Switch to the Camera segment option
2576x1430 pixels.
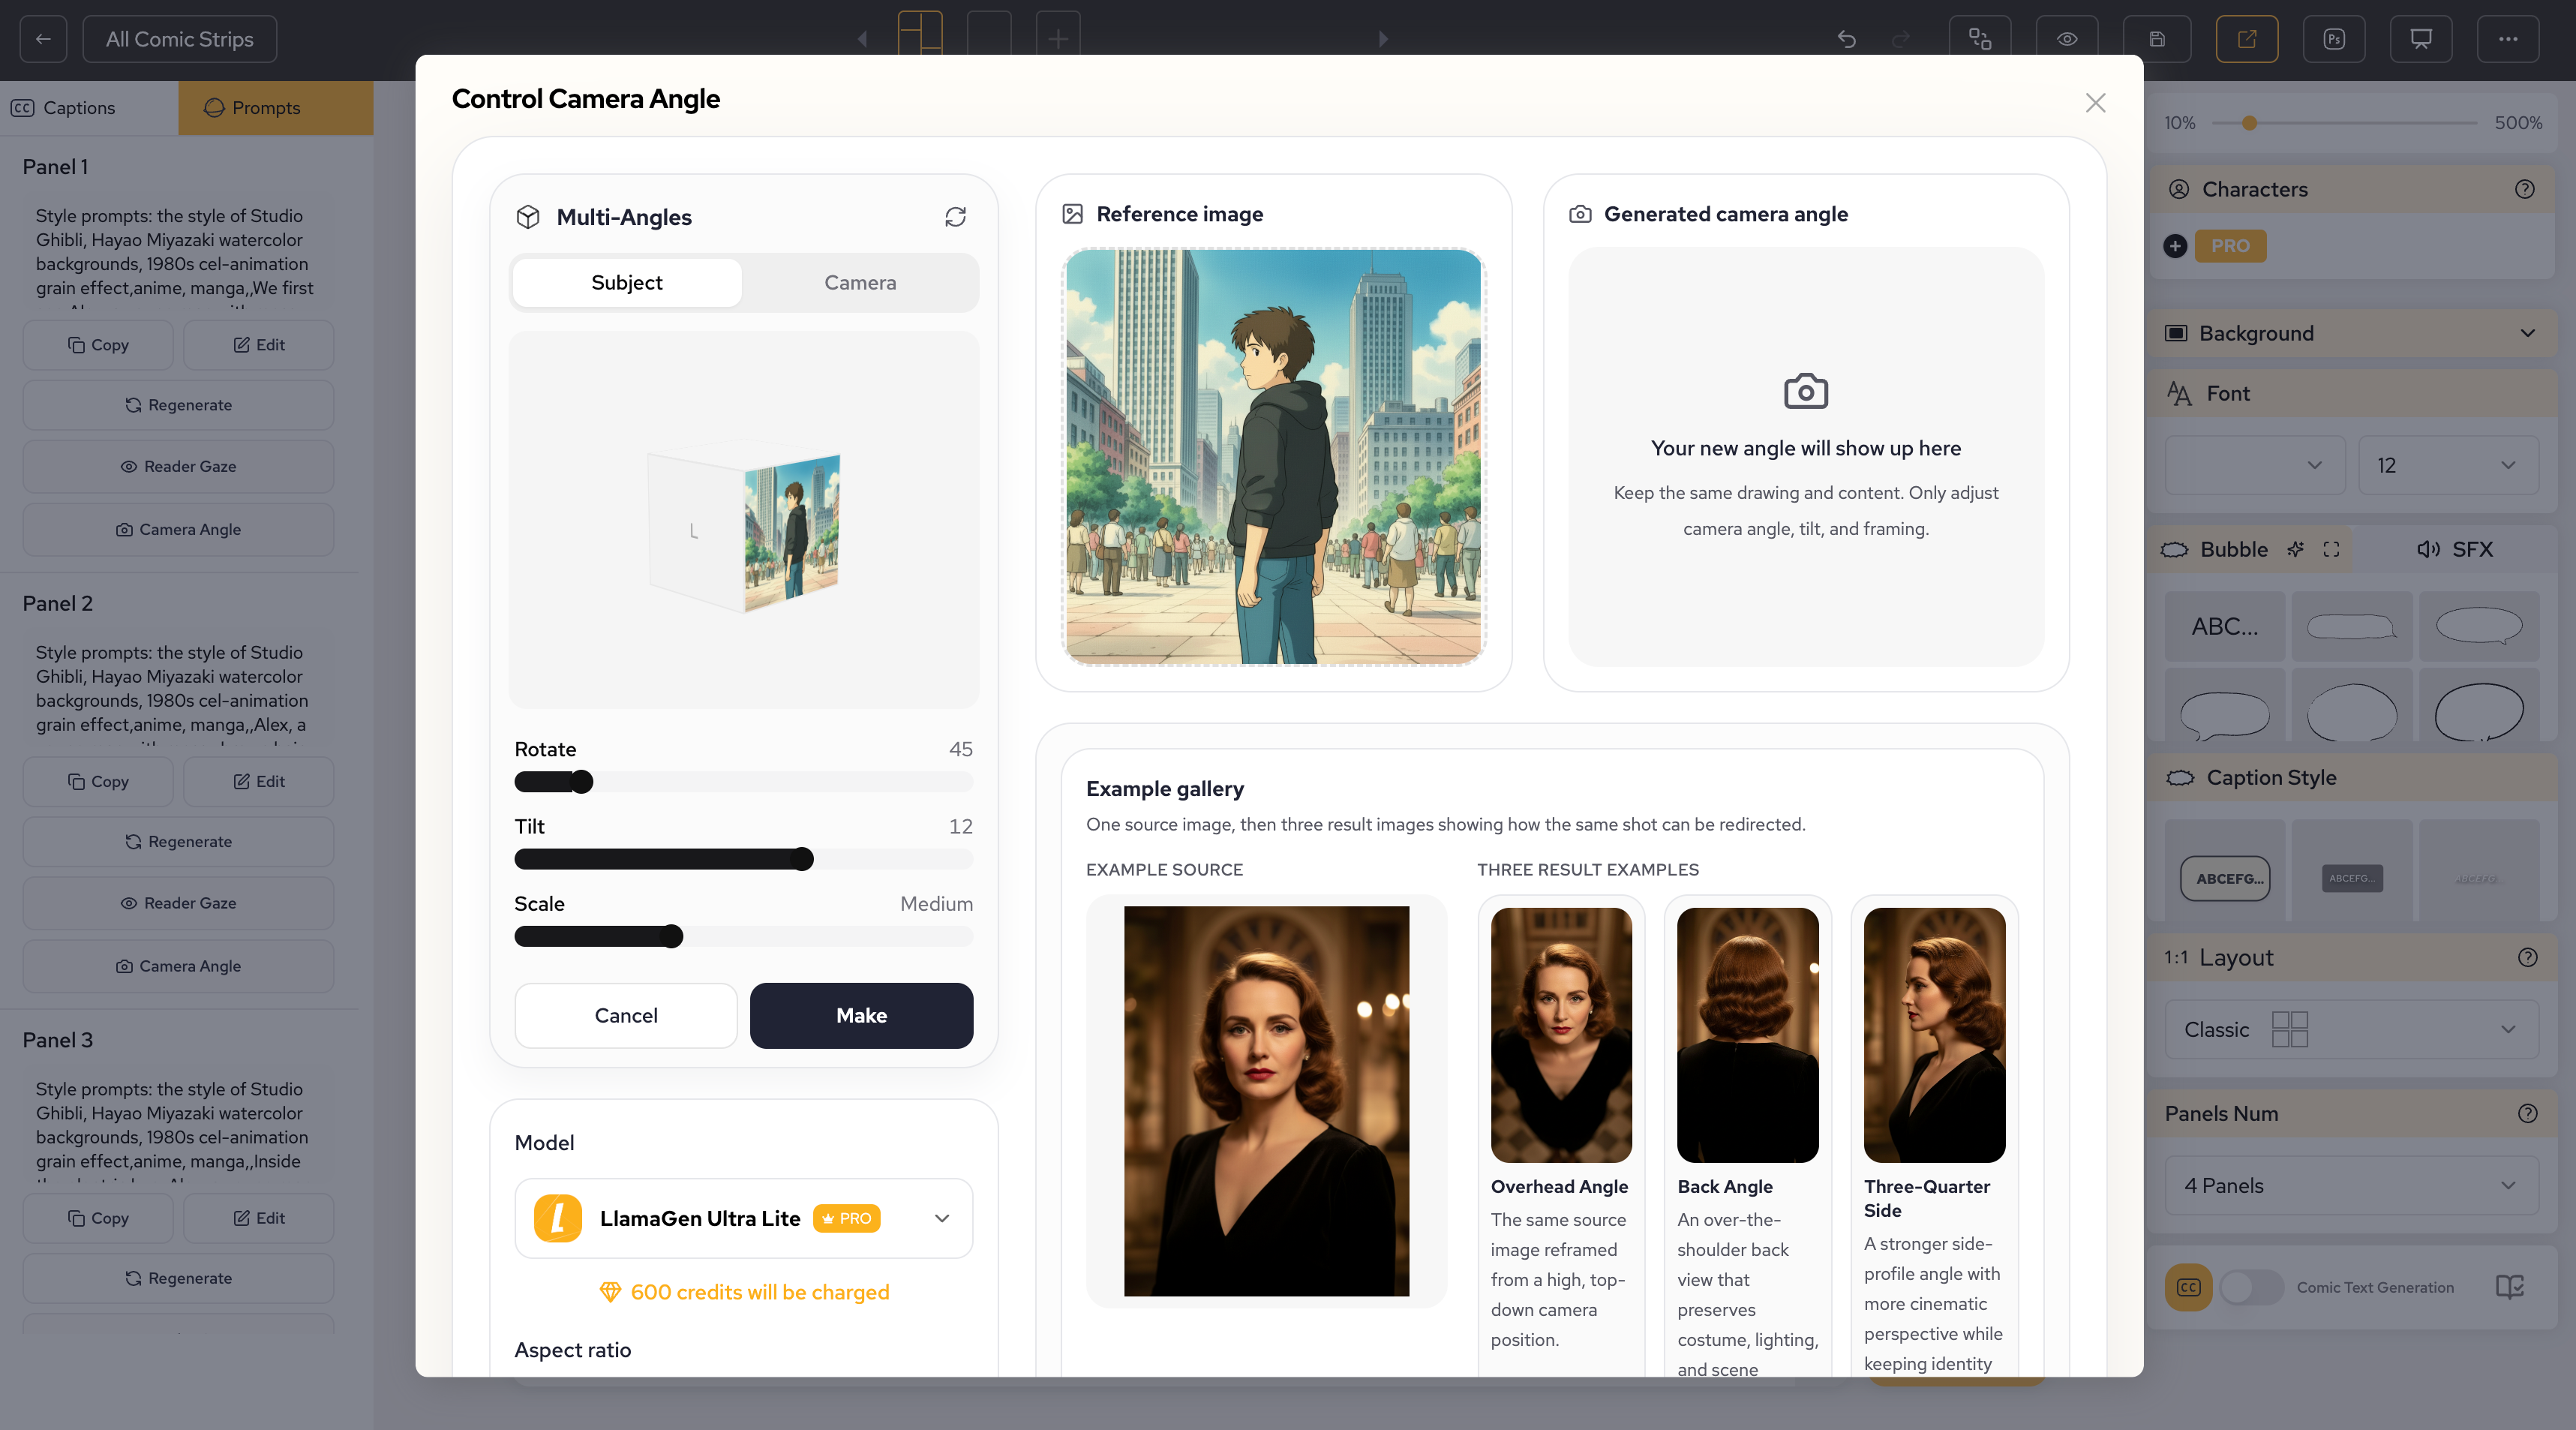(x=860, y=282)
